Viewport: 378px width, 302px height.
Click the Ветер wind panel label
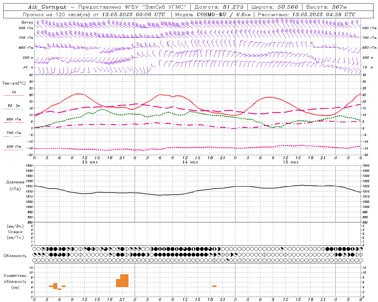[27, 22]
